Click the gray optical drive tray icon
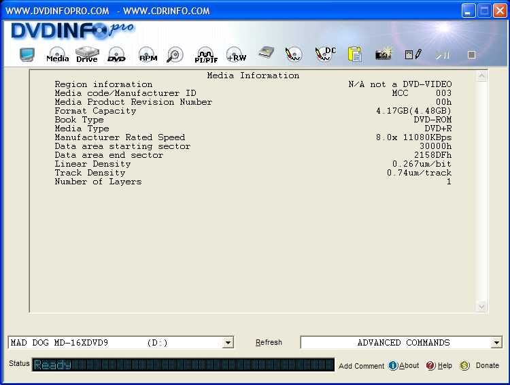The height and width of the screenshot is (385, 510). pyautogui.click(x=266, y=53)
